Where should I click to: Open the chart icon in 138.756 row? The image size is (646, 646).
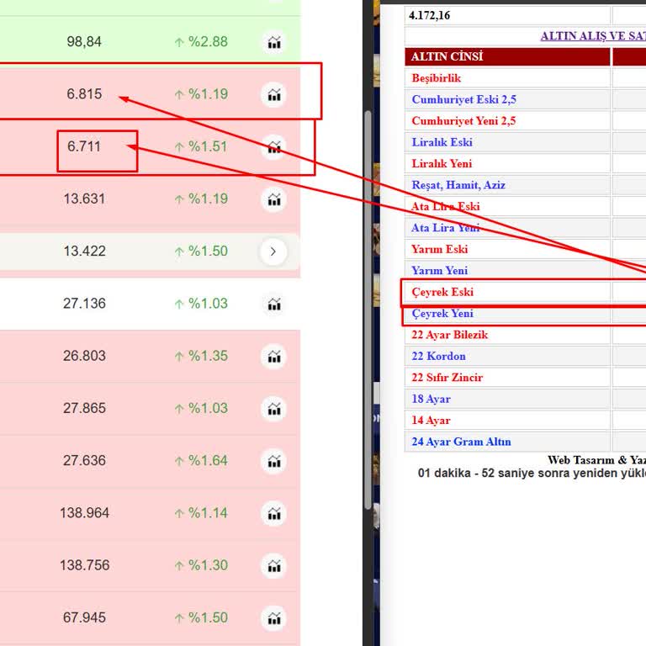[x=274, y=565]
